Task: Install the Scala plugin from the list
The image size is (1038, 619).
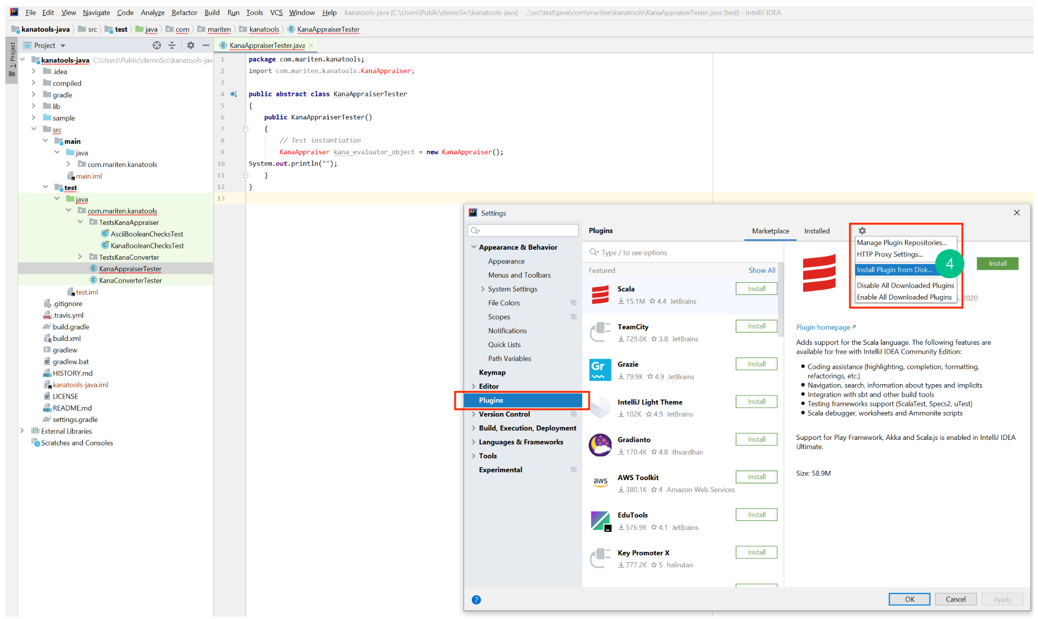Action: coord(756,289)
